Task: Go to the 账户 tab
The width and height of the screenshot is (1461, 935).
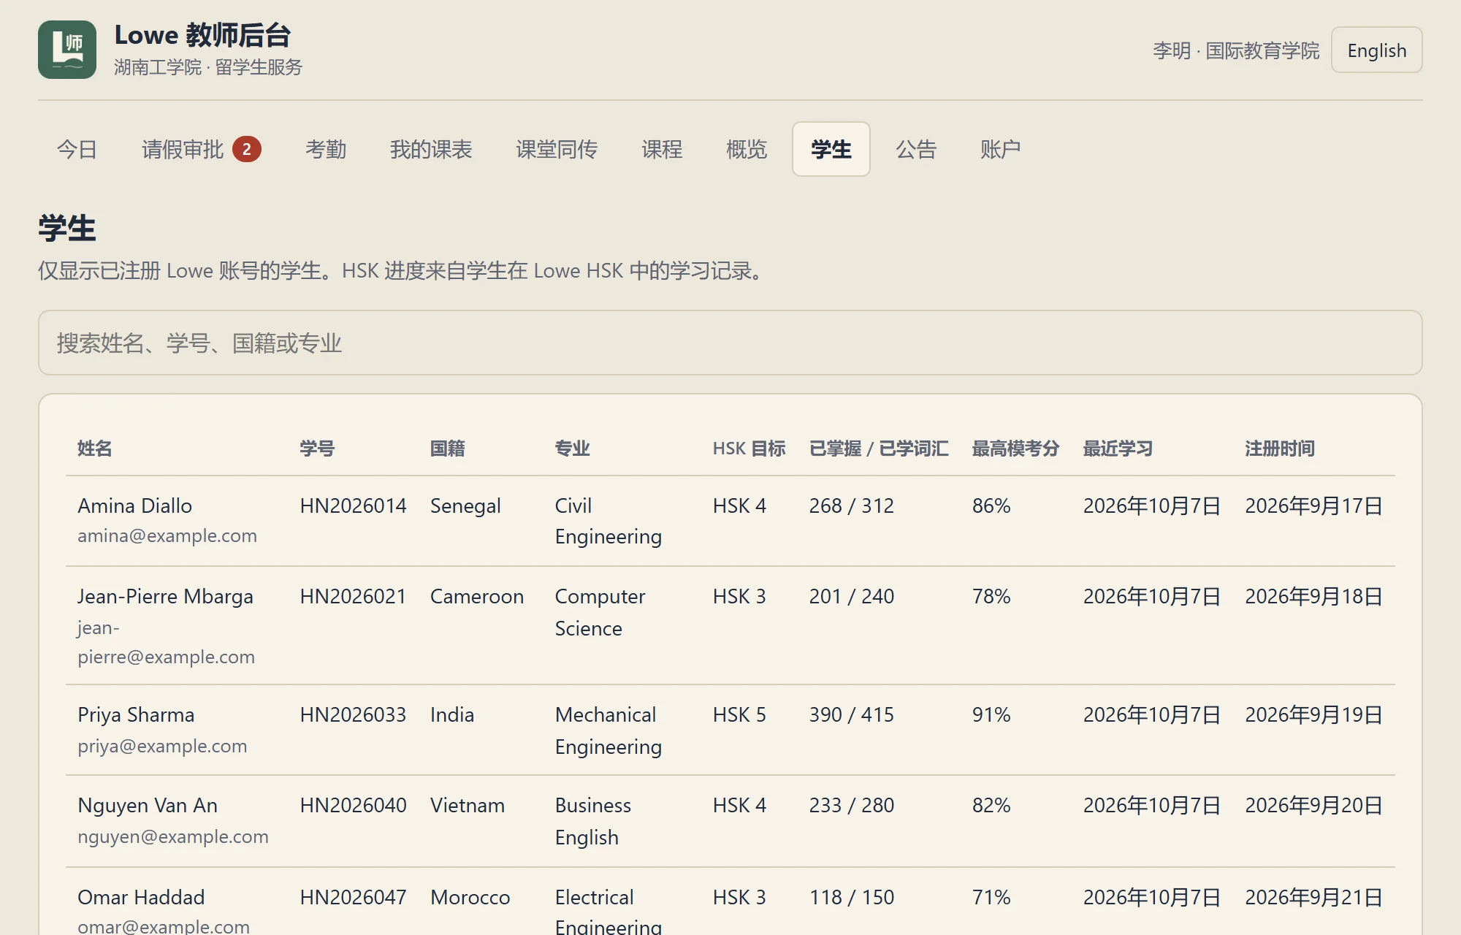Action: pos(1000,149)
